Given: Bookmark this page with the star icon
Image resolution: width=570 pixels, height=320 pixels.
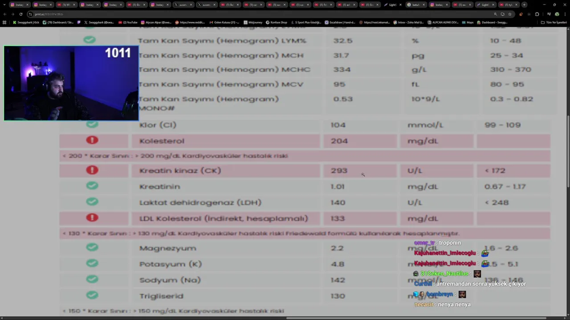Looking at the screenshot, I should pyautogui.click(x=510, y=14).
